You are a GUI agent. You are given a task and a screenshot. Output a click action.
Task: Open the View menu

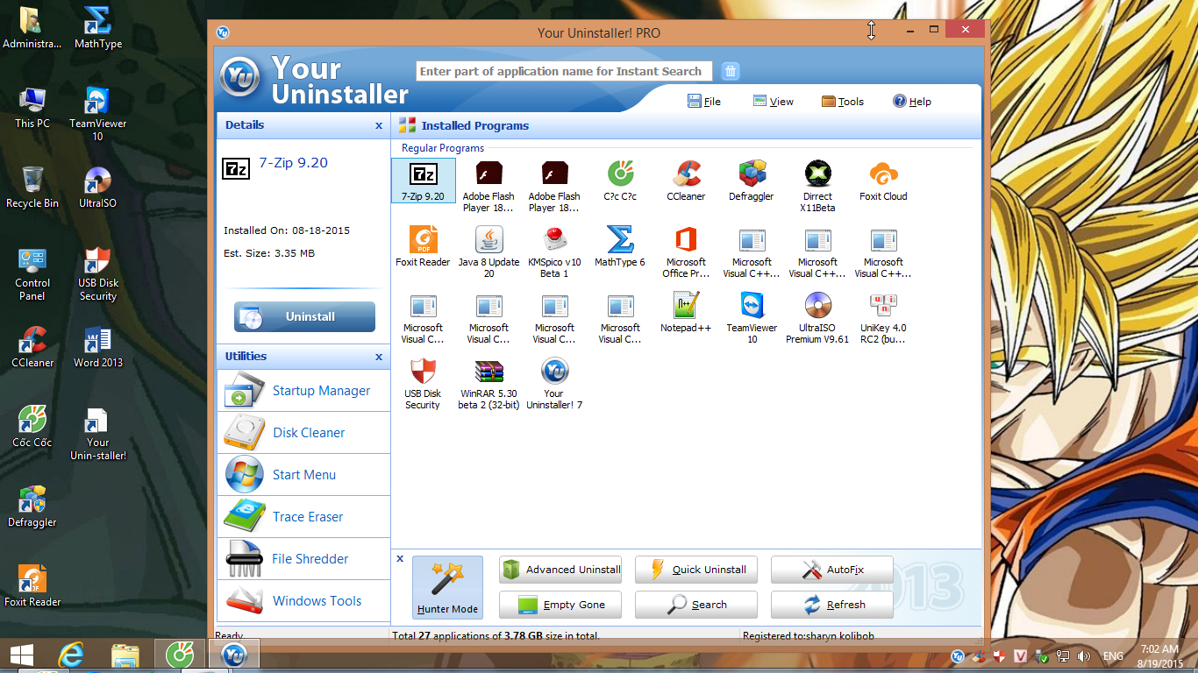[x=774, y=102]
